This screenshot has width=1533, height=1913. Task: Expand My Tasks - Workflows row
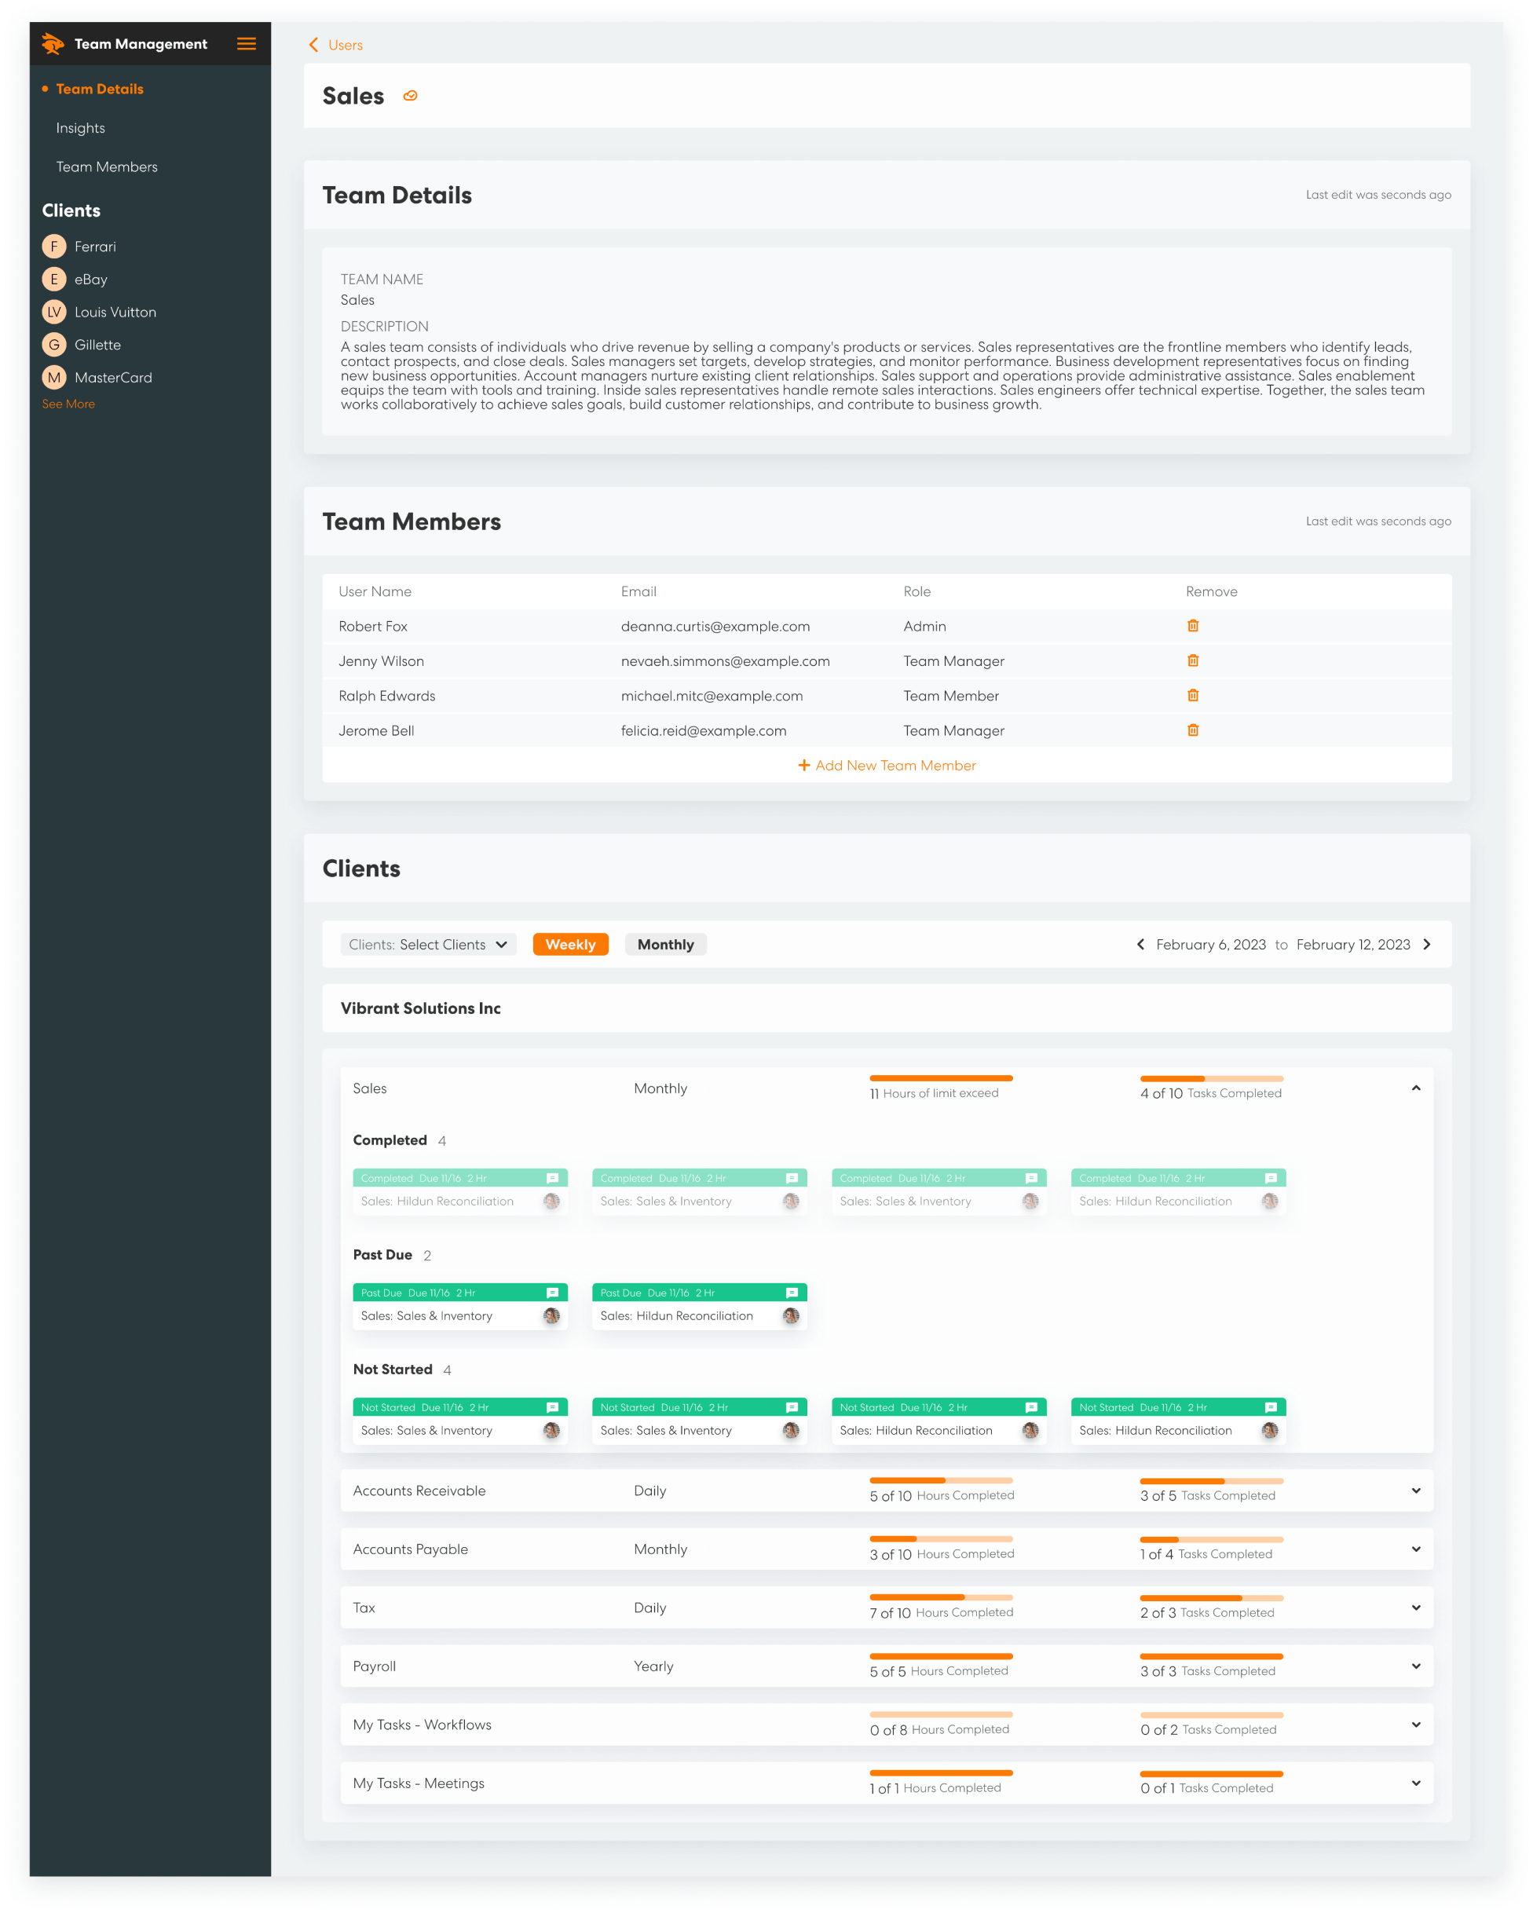tap(1416, 1725)
